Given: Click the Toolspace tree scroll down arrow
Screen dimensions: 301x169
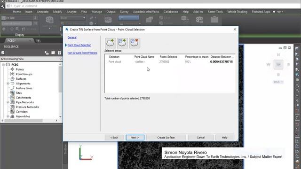Looking at the screenshot, I should pyautogui.click(x=60, y=116).
